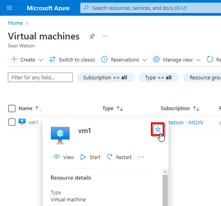Viewport: 221px width, 206px height.
Task: Click the Subscription column header
Action: 175,109
